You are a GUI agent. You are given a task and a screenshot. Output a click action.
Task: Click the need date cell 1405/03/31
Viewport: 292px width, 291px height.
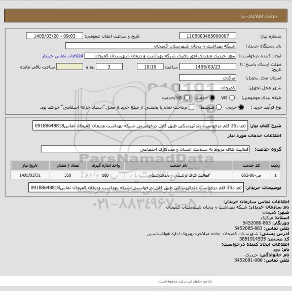(x=30, y=175)
